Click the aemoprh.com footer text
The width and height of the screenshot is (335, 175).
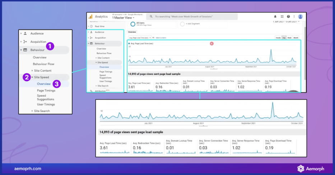tap(28, 169)
